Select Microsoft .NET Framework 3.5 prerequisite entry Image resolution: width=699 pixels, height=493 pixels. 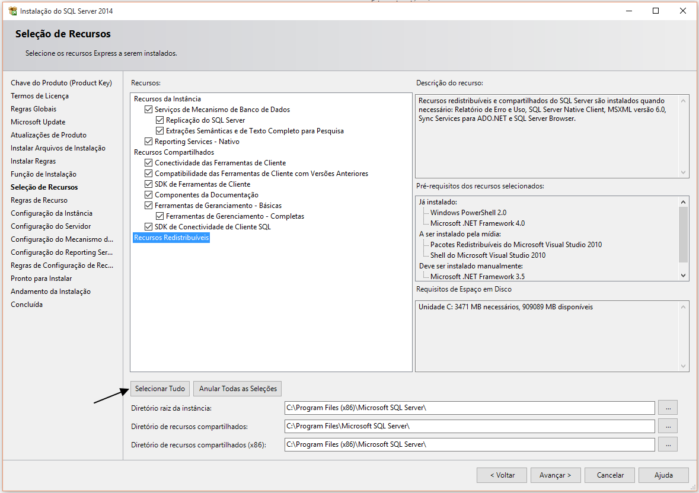pyautogui.click(x=477, y=277)
